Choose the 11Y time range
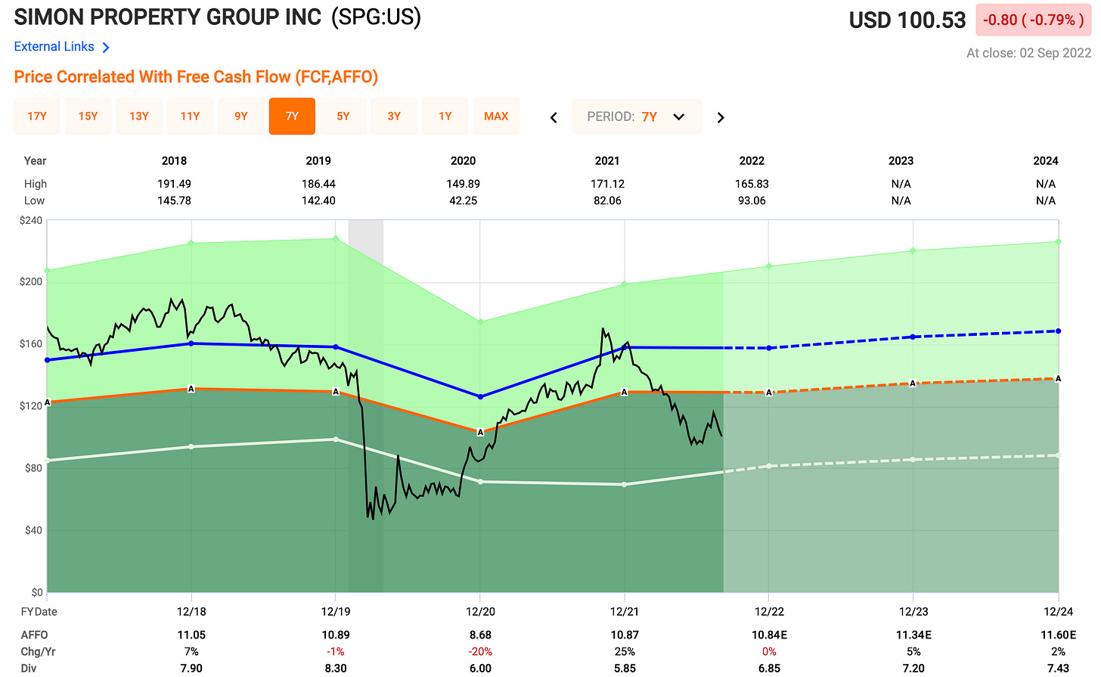1101x677 pixels. tap(190, 116)
